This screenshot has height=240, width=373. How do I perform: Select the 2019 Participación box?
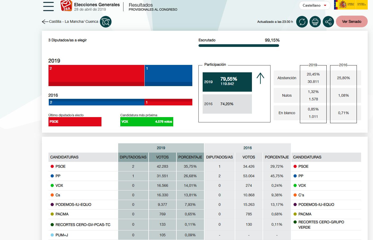227,82
